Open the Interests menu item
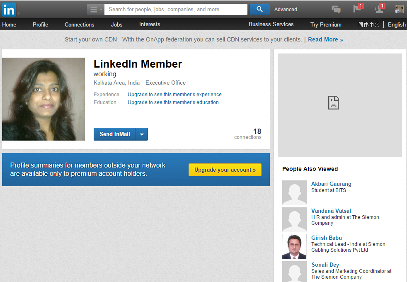 [x=149, y=24]
